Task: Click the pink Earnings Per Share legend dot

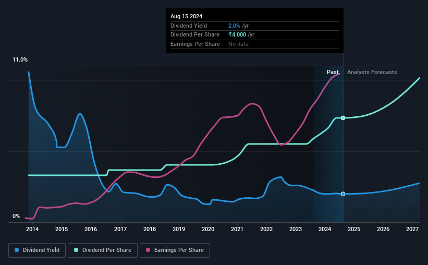Action: (x=148, y=250)
